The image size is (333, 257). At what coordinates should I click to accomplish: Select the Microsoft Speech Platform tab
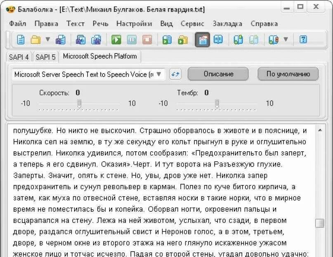[x=100, y=56]
